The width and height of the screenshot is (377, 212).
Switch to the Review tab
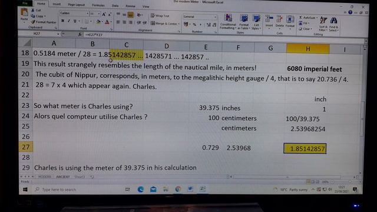130,6
